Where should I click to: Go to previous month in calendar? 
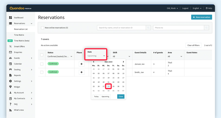pyautogui.click(x=94, y=62)
